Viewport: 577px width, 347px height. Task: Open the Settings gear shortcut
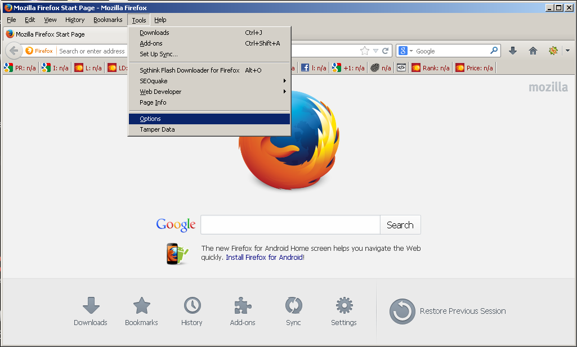(x=344, y=312)
